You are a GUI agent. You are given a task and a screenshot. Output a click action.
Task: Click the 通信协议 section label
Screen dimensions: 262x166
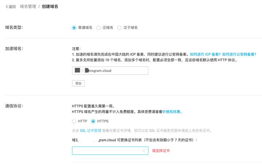click(x=14, y=106)
